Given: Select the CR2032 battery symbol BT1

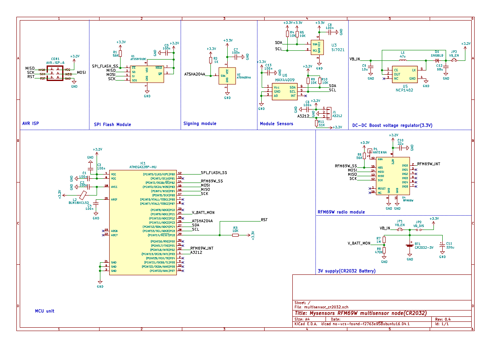Looking at the screenshot, I should tap(410, 246).
